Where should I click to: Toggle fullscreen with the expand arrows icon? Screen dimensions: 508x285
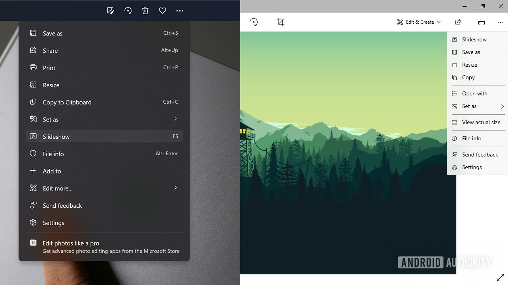[x=500, y=278]
